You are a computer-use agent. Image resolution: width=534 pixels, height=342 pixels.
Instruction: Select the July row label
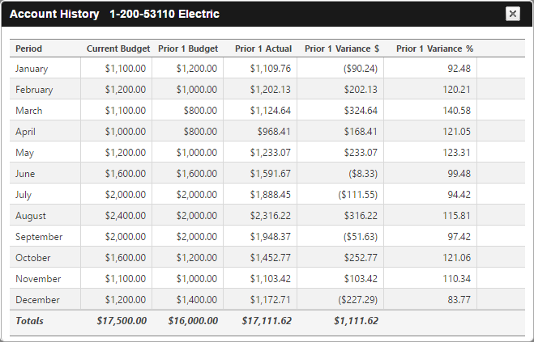23,195
